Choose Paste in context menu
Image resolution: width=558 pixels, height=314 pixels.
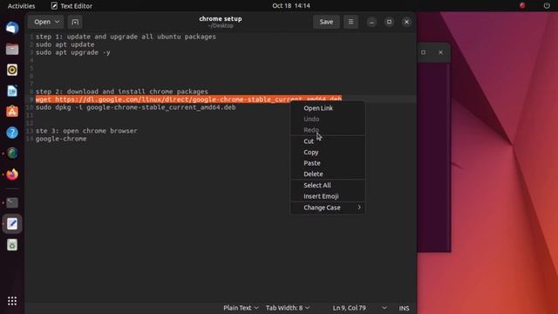click(x=328, y=163)
